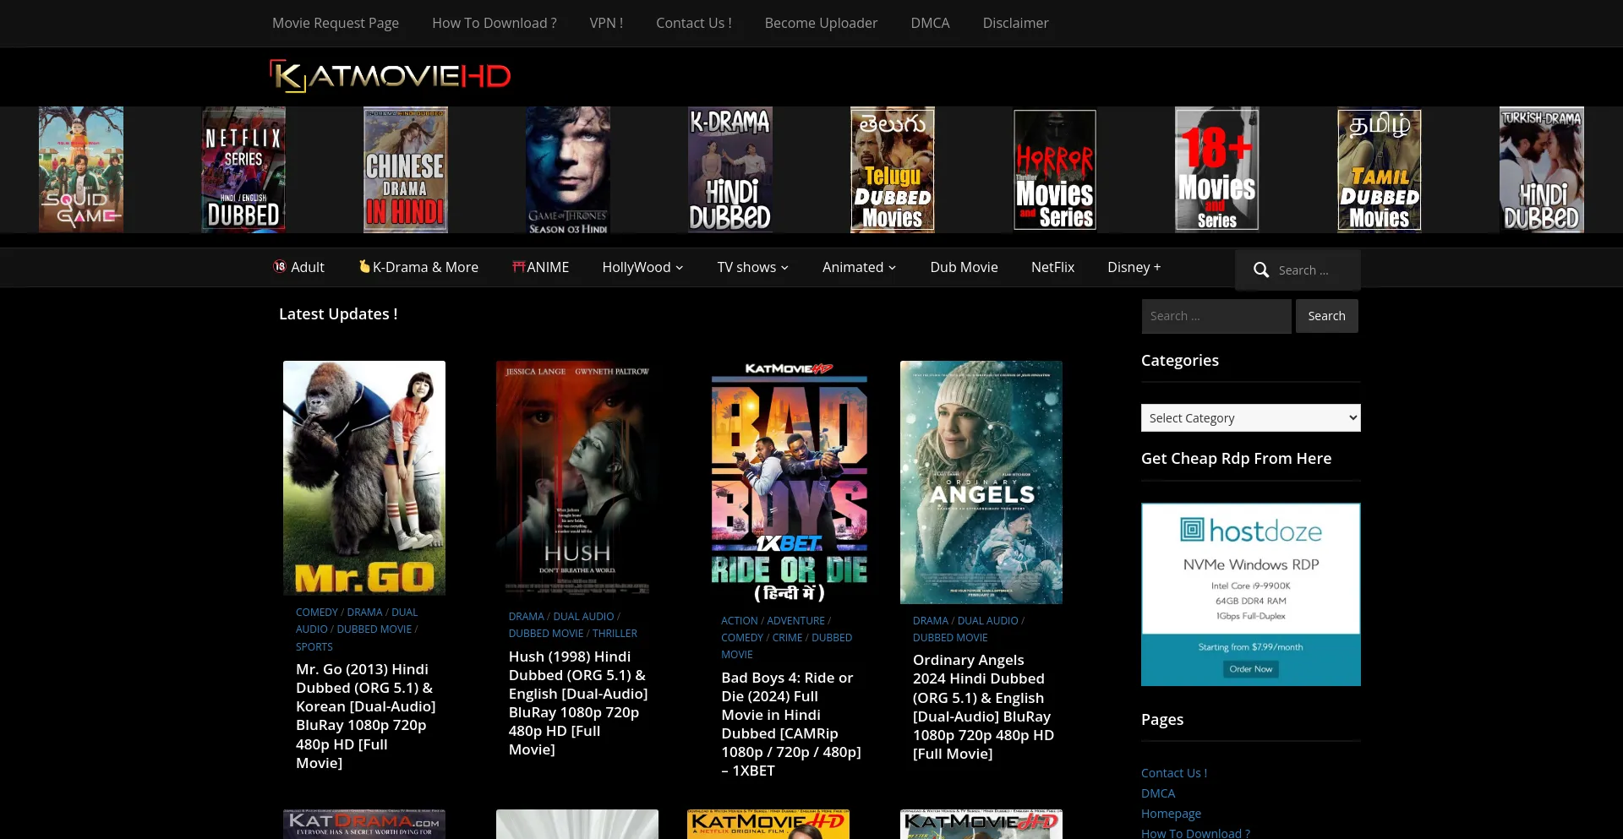Click ACTION category tag under Bad Boys
Viewport: 1623px width, 839px height.
[x=740, y=621]
